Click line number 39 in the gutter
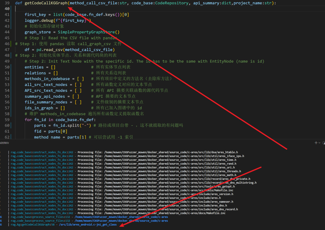 pyautogui.click(x=8, y=3)
